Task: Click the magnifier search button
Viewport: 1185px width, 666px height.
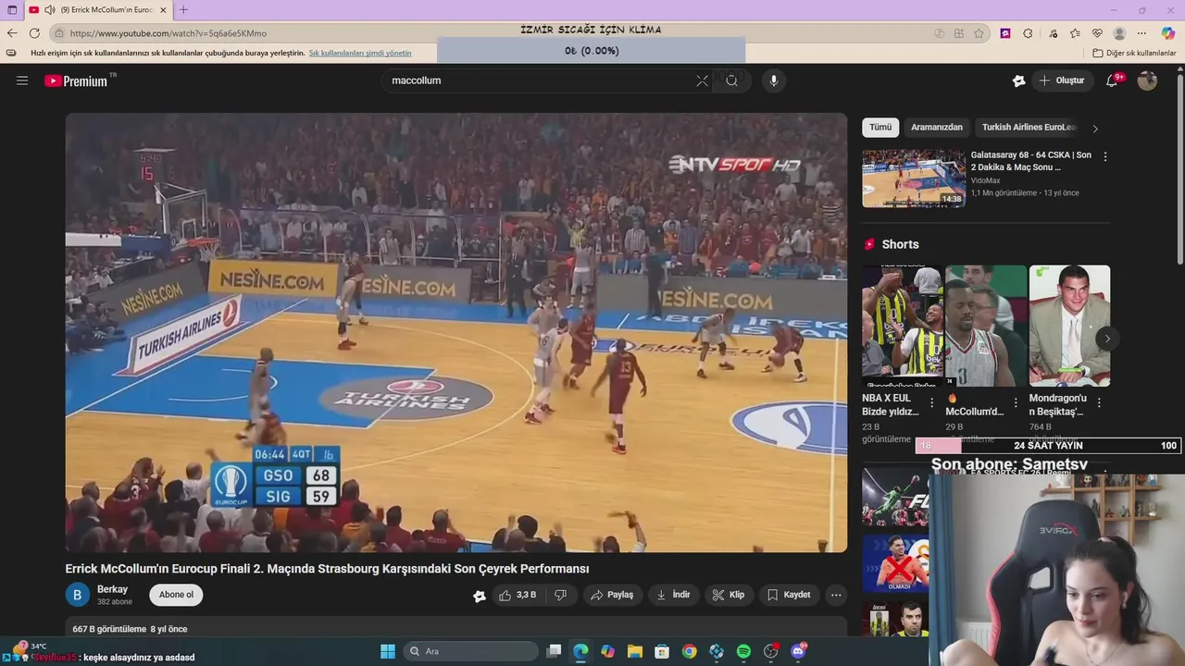Action: point(731,80)
